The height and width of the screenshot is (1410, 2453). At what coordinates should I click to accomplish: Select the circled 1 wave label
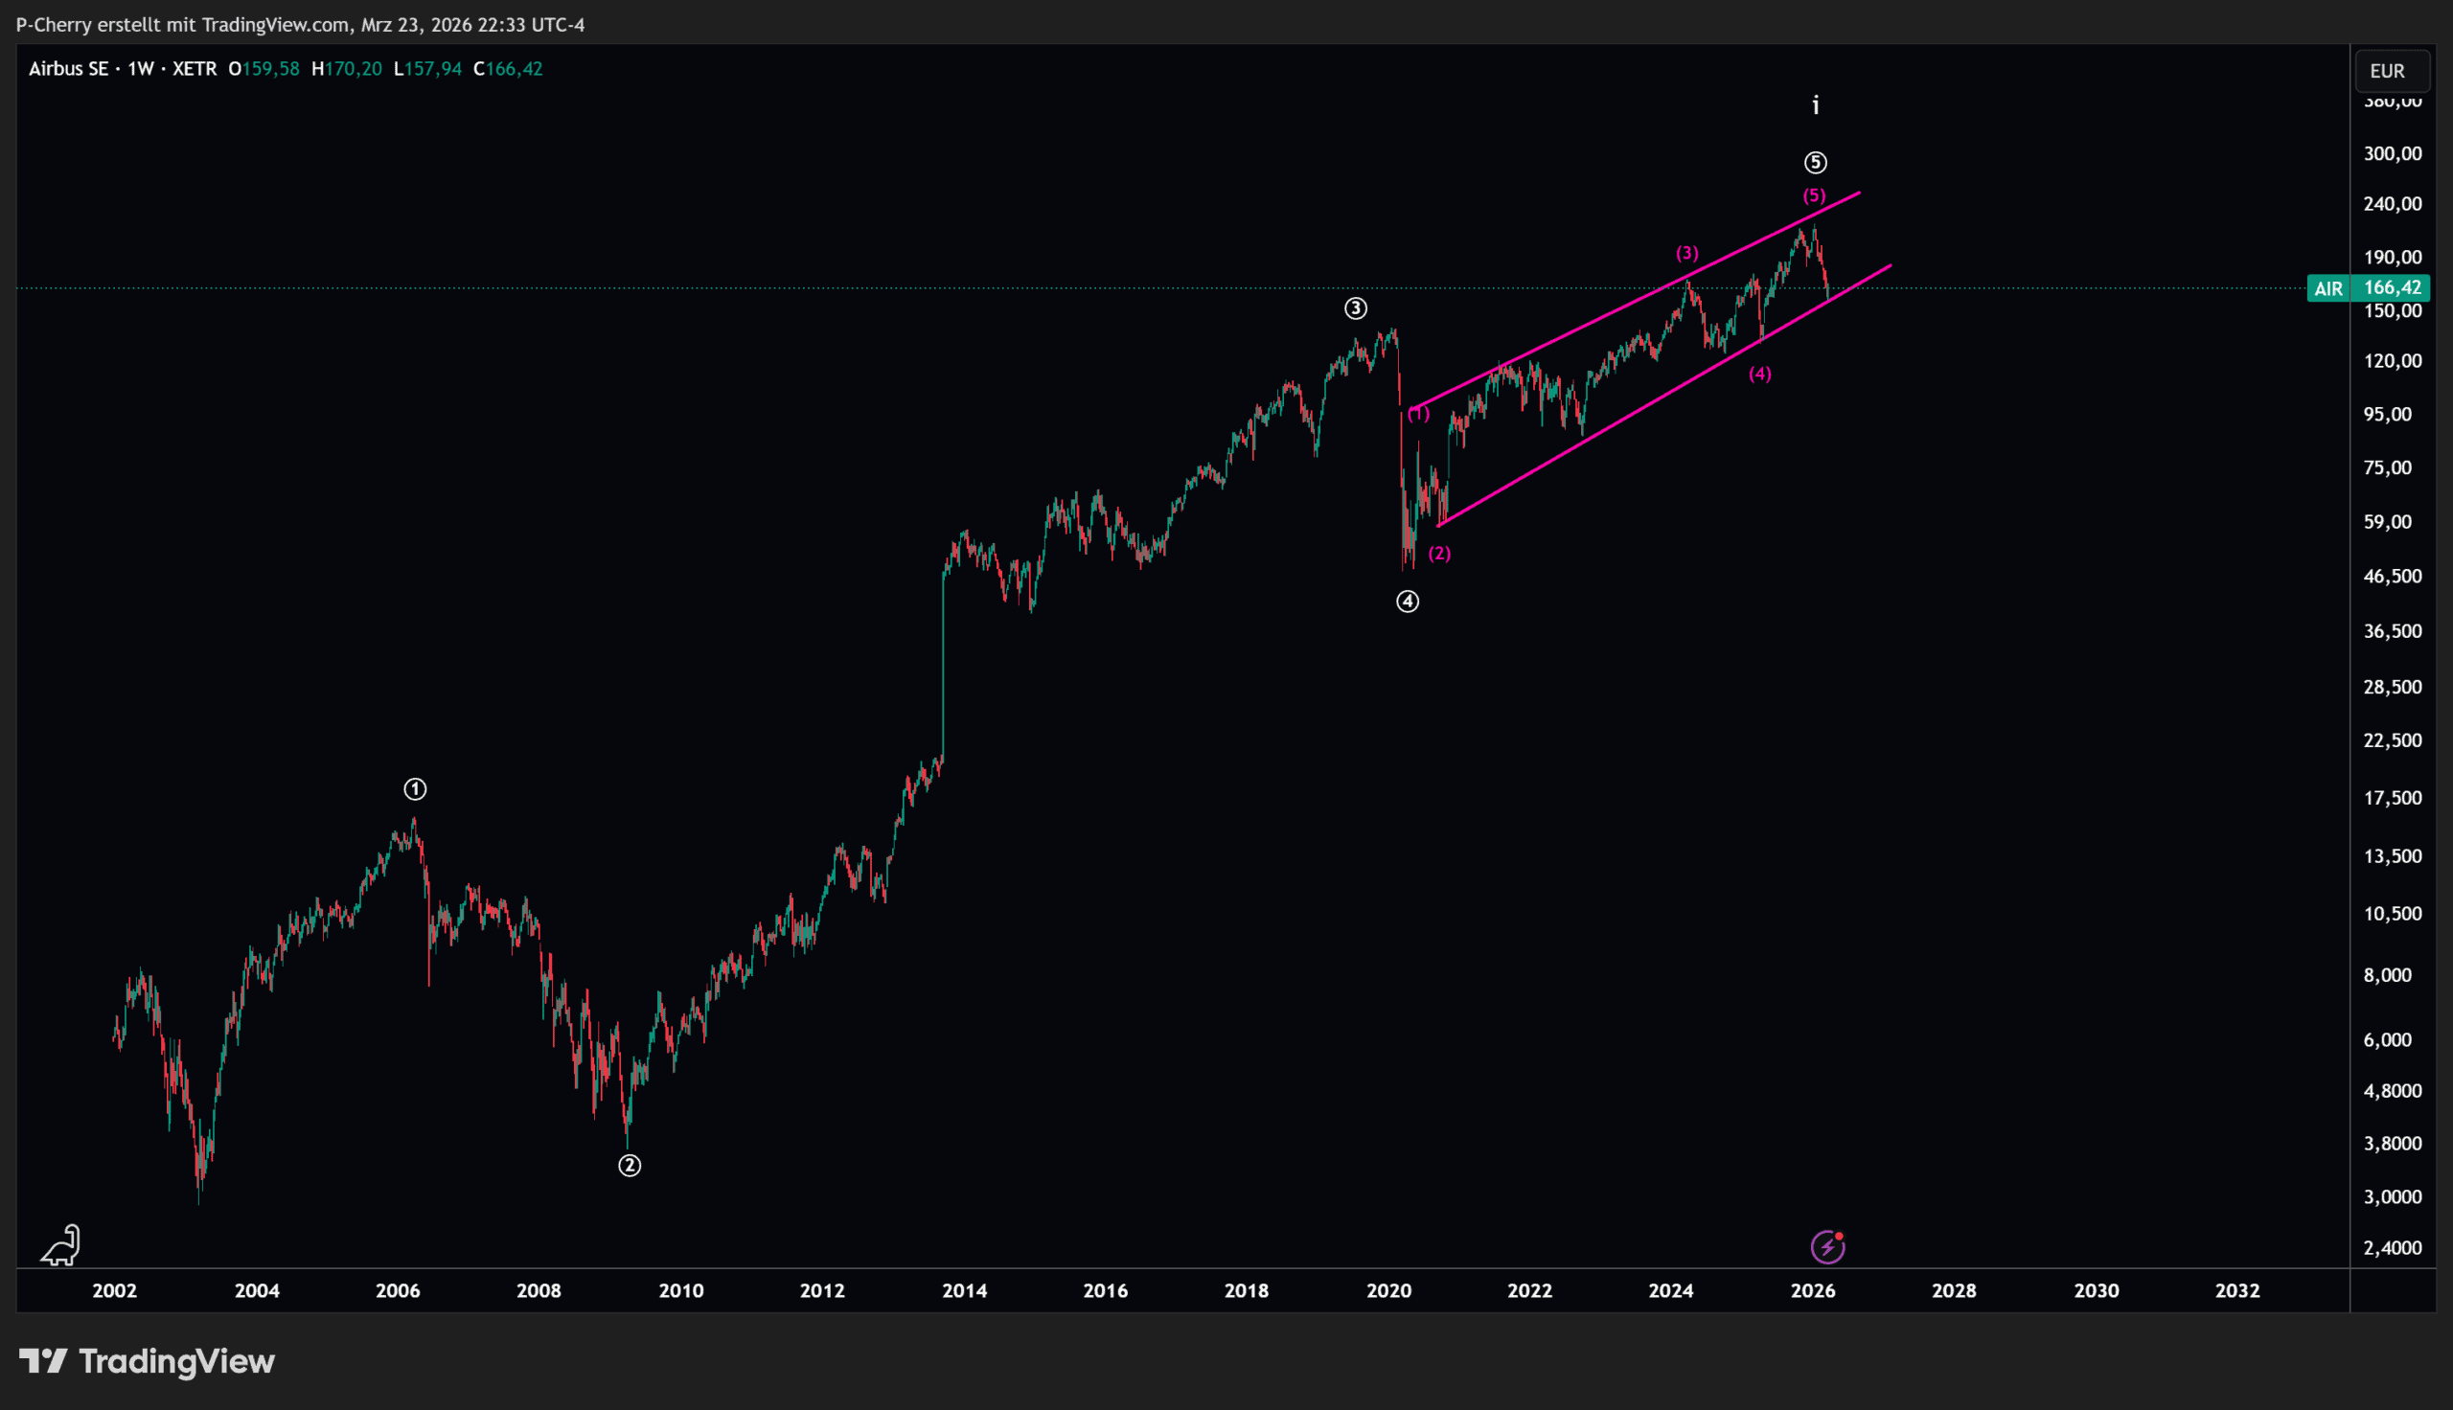(415, 789)
